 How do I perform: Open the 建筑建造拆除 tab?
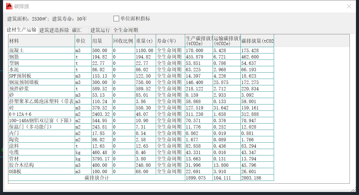pos(54,30)
